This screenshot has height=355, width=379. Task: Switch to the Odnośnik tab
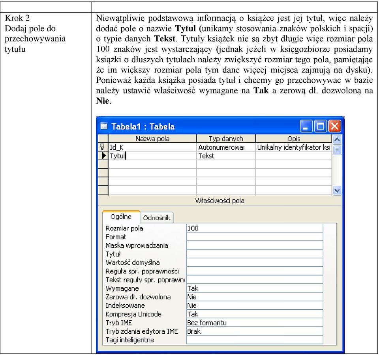click(157, 218)
